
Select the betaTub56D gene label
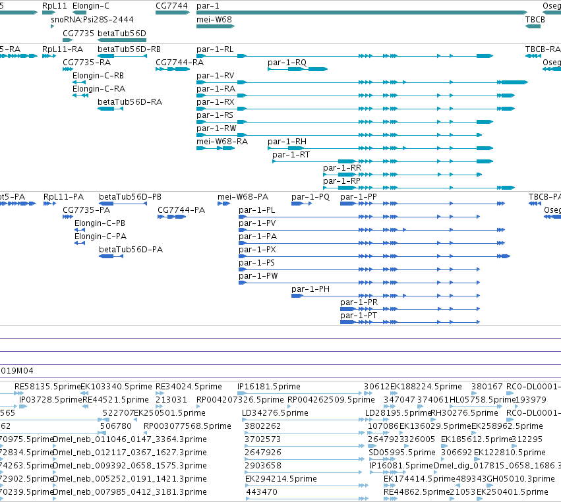tap(122, 33)
